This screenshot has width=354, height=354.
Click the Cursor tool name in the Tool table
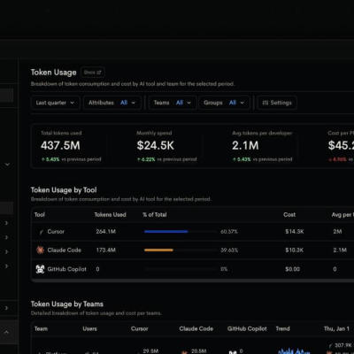coord(56,232)
